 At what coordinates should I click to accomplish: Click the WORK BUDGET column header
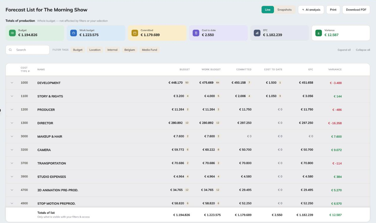click(x=211, y=70)
